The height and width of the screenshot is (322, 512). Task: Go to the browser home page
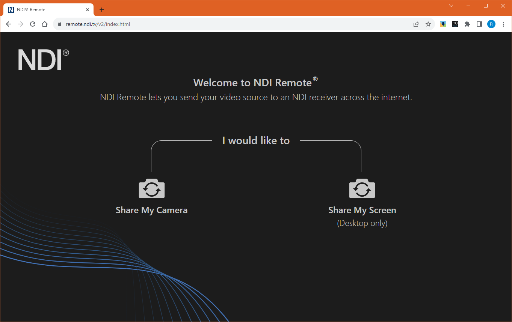point(45,24)
